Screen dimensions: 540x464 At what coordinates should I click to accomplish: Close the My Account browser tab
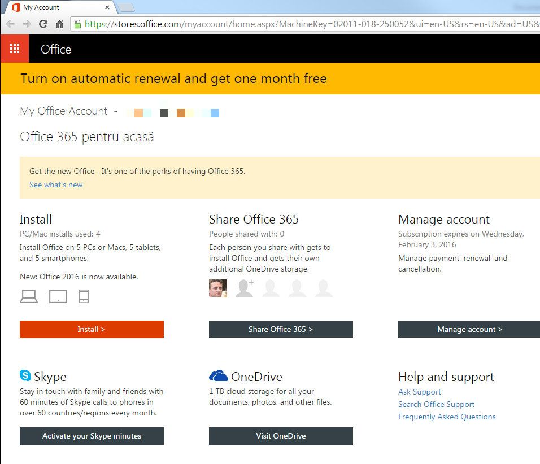[x=107, y=7]
